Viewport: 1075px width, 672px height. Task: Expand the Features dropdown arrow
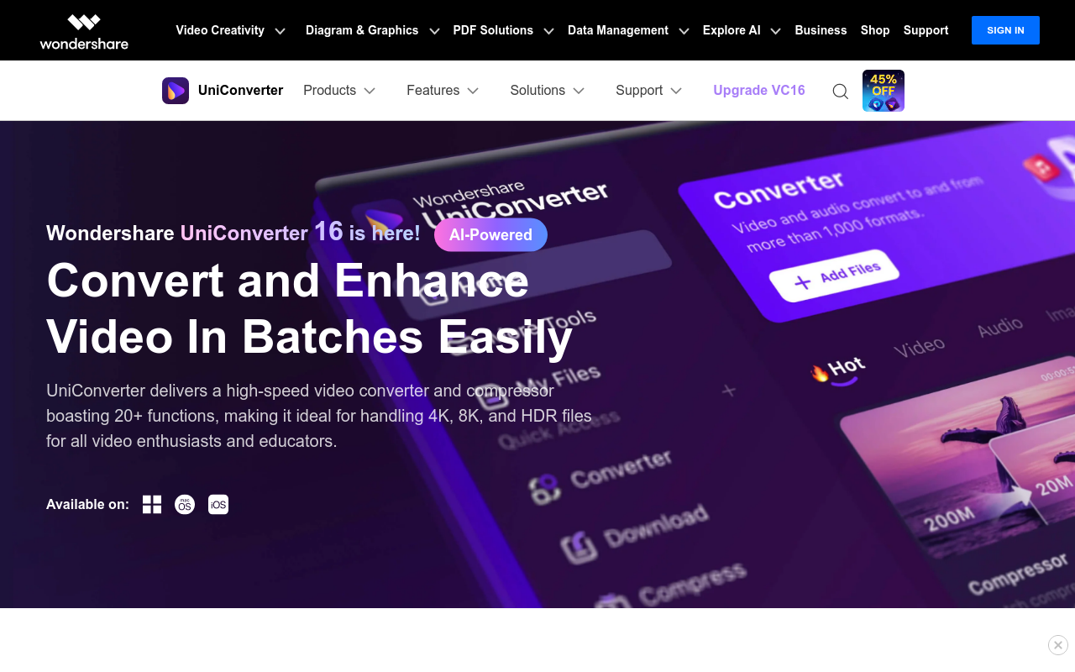click(x=473, y=91)
